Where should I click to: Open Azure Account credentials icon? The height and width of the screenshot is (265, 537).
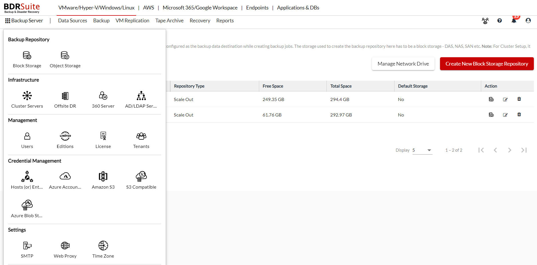[65, 176]
